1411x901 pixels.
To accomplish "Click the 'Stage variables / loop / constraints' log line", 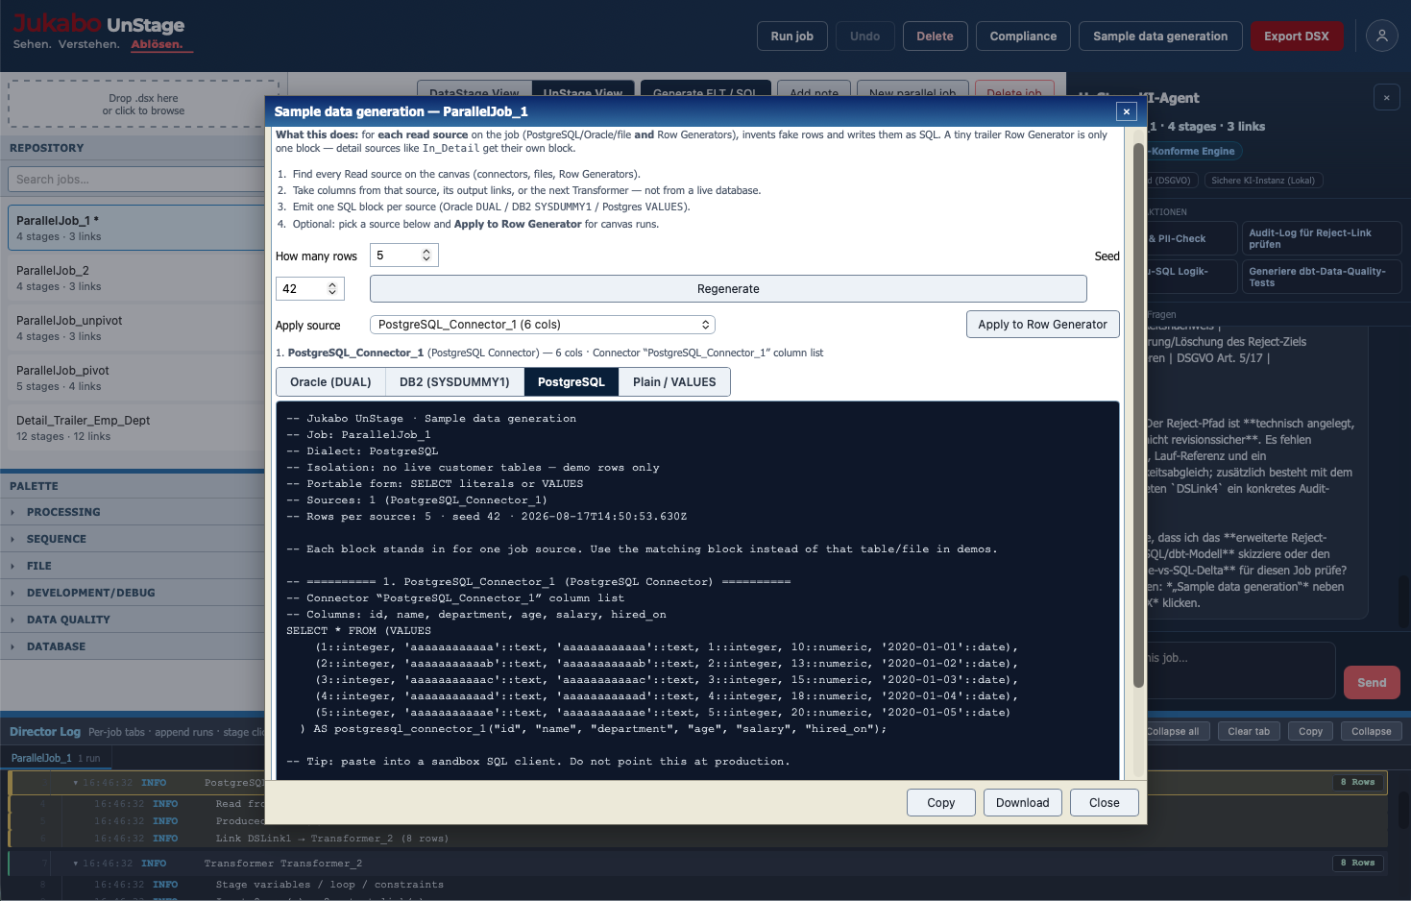I will point(329,885).
